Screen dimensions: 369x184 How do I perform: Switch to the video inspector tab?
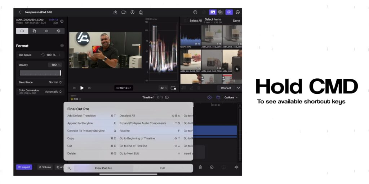pos(22,31)
